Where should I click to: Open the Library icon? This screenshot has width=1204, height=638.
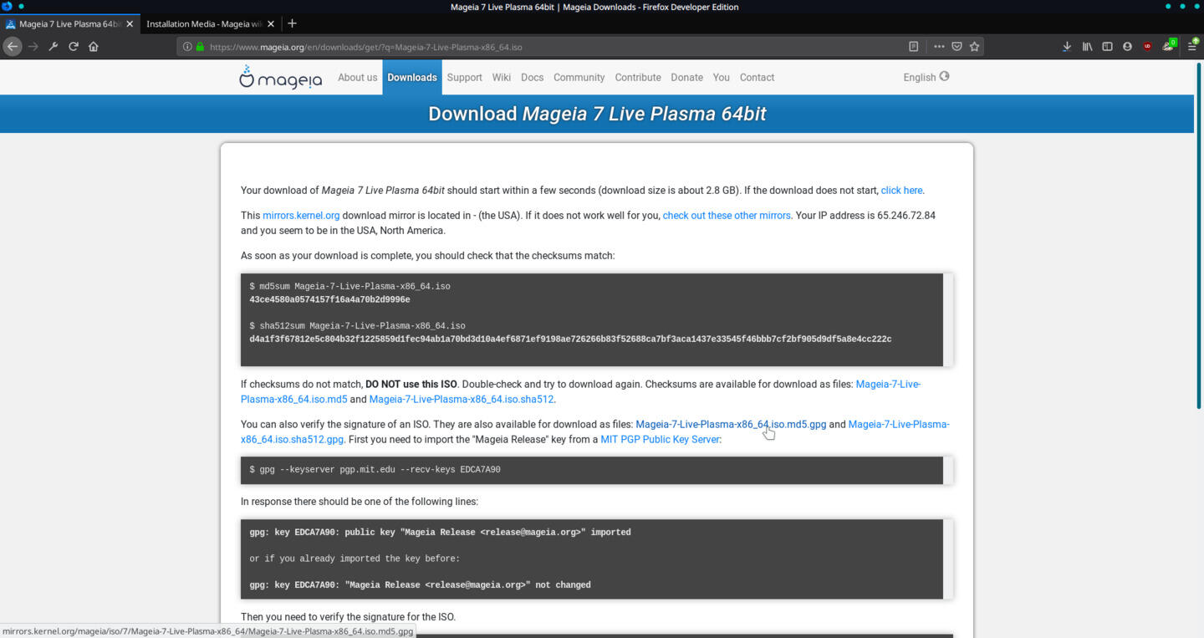(1087, 47)
